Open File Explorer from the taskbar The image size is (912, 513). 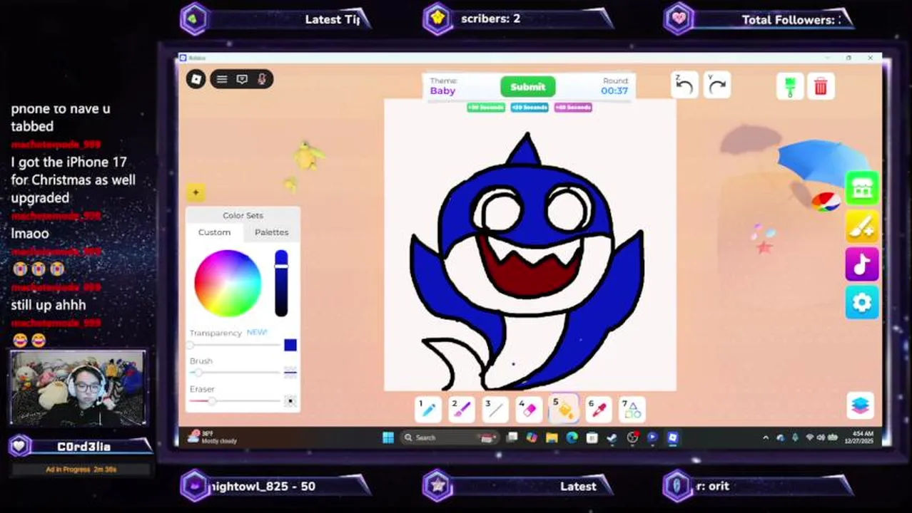pos(552,437)
